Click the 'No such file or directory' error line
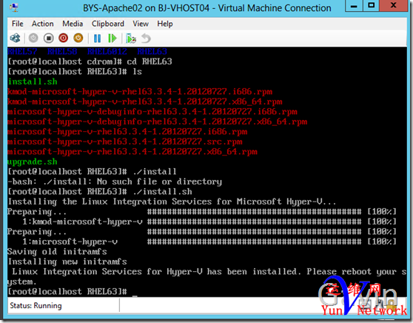413x323 pixels. pyautogui.click(x=115, y=182)
